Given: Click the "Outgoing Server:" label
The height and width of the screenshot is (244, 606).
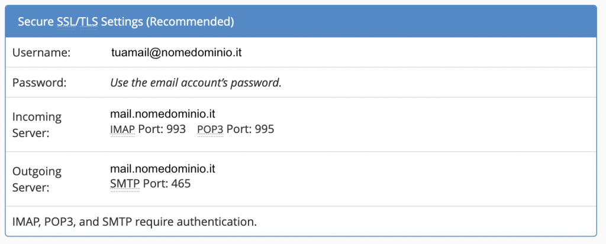Looking at the screenshot, I should pyautogui.click(x=37, y=179).
